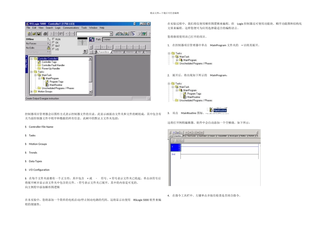Viewport: 329px width, 232px height.
Task: Select the Favorites tab in main window
Action: pos(104,52)
